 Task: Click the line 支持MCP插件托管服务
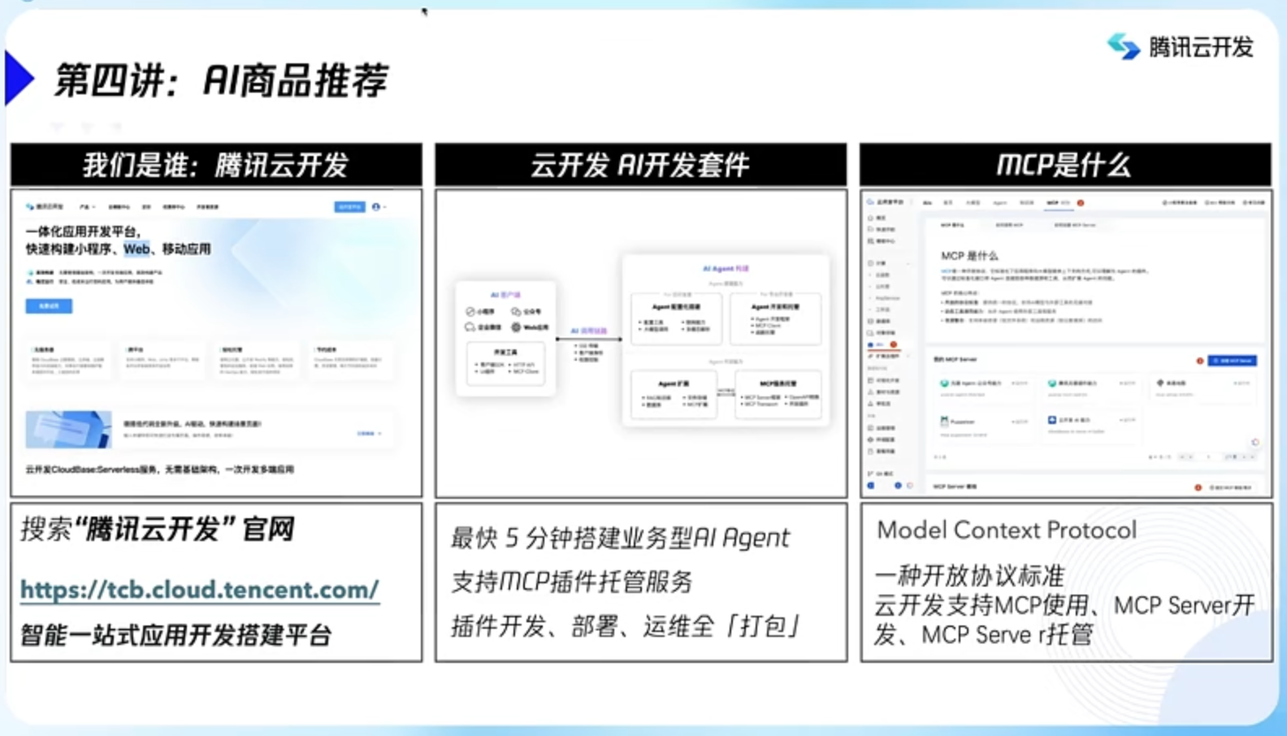(572, 582)
